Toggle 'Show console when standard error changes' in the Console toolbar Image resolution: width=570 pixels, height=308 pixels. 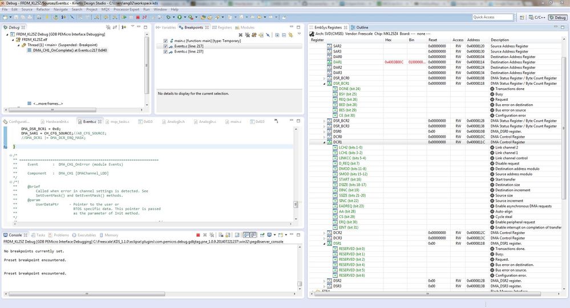click(253, 235)
